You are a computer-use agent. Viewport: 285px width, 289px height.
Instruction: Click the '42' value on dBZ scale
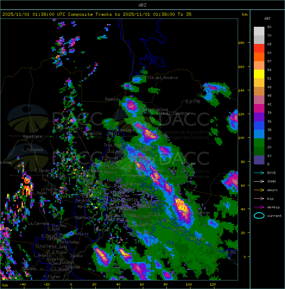(269, 104)
